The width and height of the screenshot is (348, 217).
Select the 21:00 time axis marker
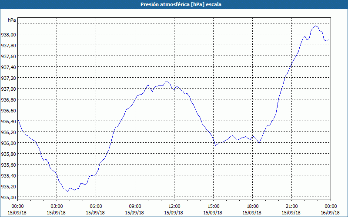click(291, 207)
